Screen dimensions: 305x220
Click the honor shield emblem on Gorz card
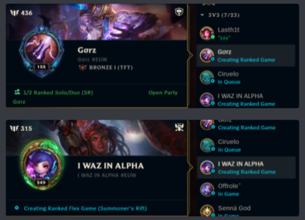[x=179, y=12]
